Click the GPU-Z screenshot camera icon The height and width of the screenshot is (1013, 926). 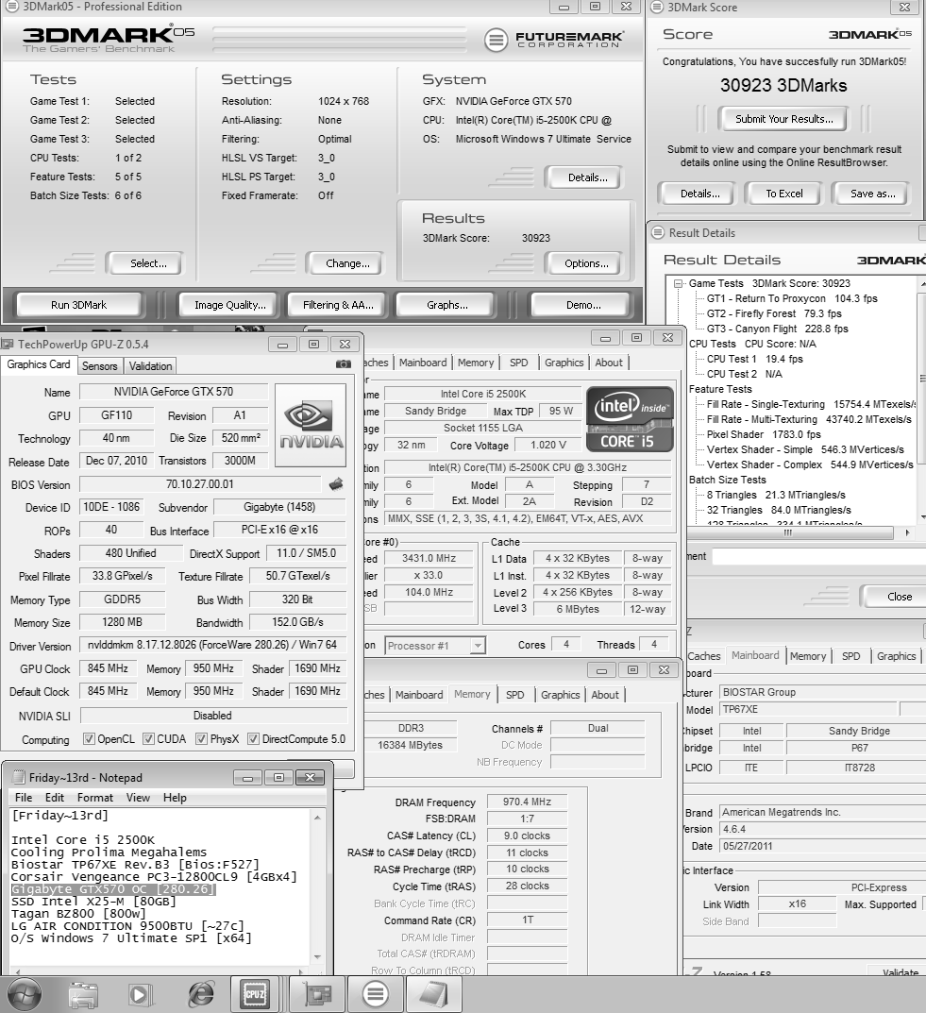click(344, 364)
